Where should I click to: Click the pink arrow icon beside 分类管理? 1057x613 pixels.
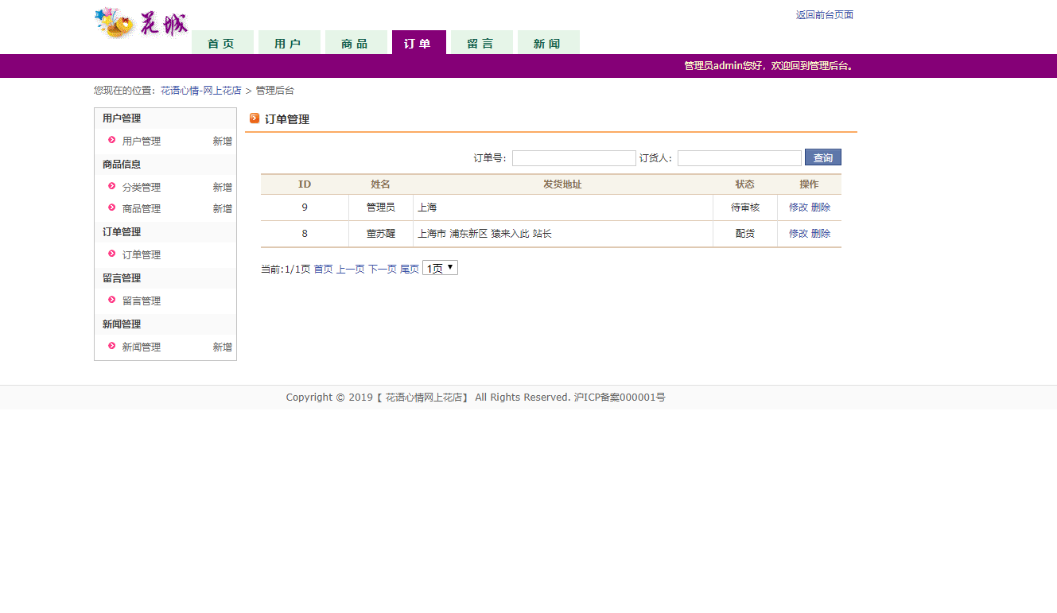tap(112, 187)
